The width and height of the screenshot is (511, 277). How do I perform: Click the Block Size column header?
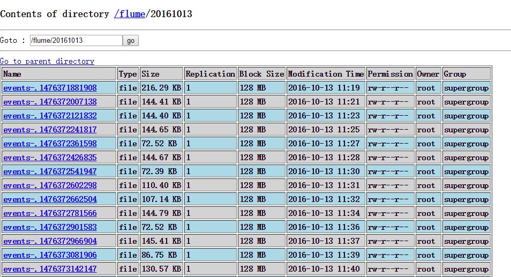point(262,74)
